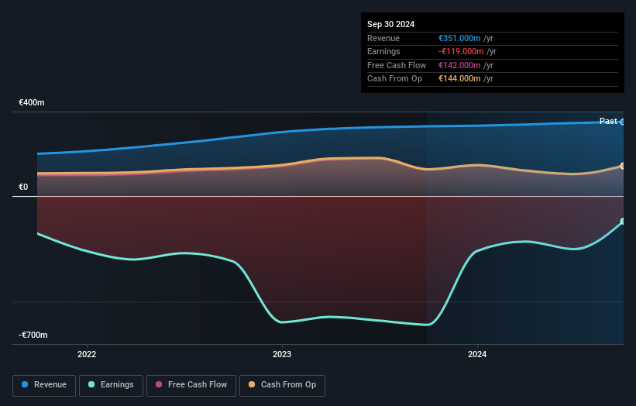Click the €0 y-axis label

(x=23, y=187)
